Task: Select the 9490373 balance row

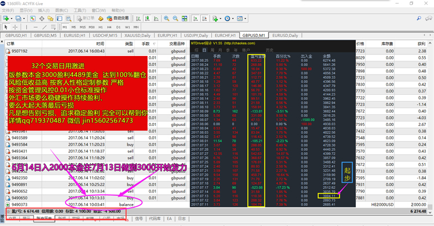Action: tap(216, 205)
